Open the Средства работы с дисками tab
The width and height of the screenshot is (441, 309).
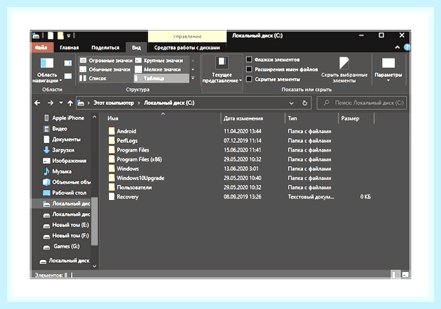[x=187, y=48]
